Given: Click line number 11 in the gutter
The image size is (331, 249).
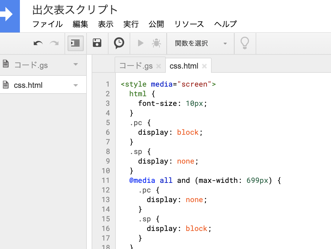Looking at the screenshot, I should pyautogui.click(x=106, y=180).
